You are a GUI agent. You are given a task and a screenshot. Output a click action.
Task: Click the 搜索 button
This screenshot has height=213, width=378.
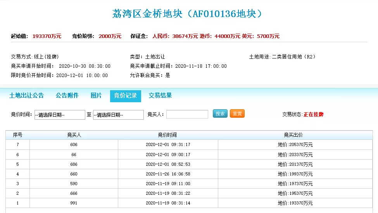point(220,114)
